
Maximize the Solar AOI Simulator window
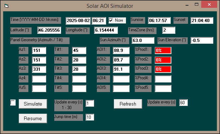point(197,5)
